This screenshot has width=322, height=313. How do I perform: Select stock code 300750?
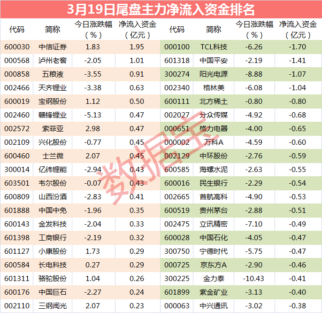(x=177, y=251)
